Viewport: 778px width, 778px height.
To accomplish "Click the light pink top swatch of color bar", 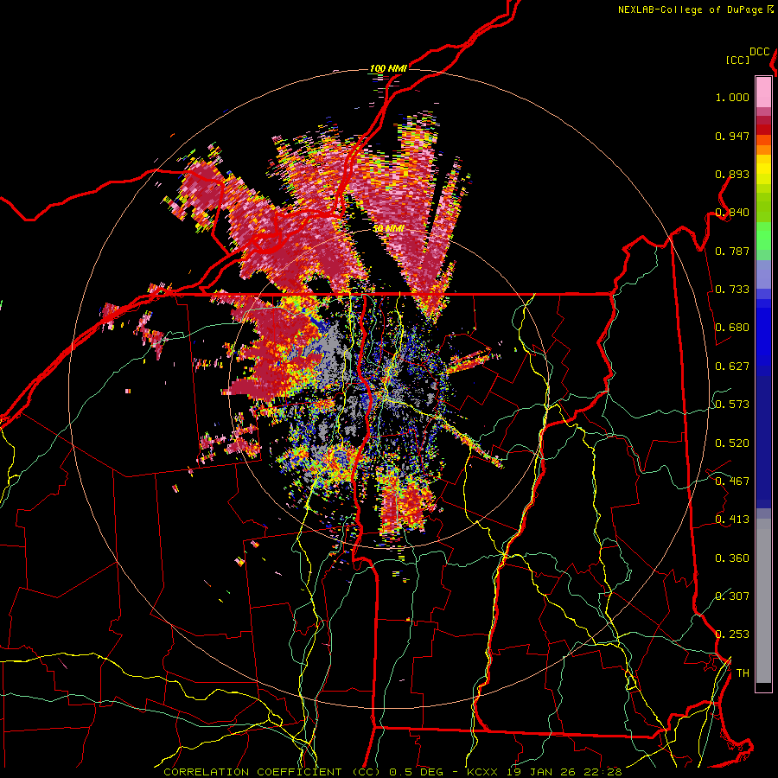I will pyautogui.click(x=763, y=92).
